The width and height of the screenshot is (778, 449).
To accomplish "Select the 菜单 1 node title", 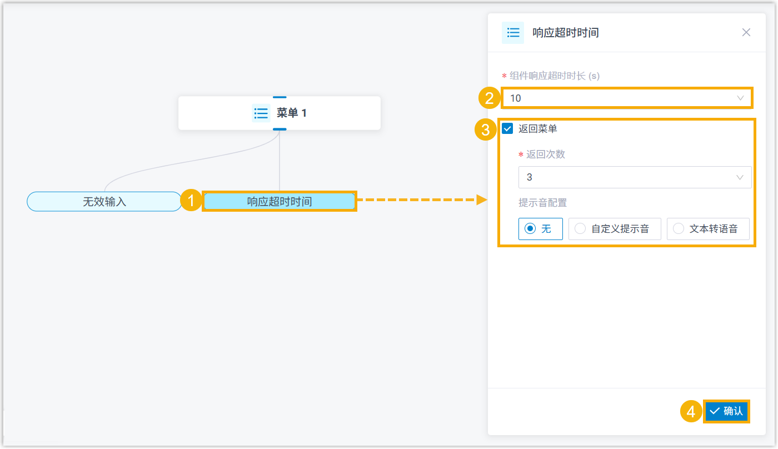I will coord(292,113).
